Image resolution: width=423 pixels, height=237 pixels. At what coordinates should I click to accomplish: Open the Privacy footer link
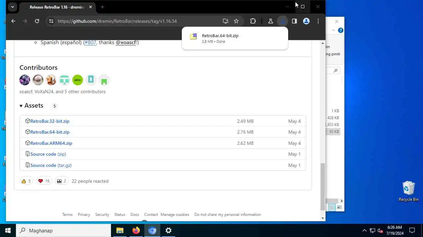84,215
